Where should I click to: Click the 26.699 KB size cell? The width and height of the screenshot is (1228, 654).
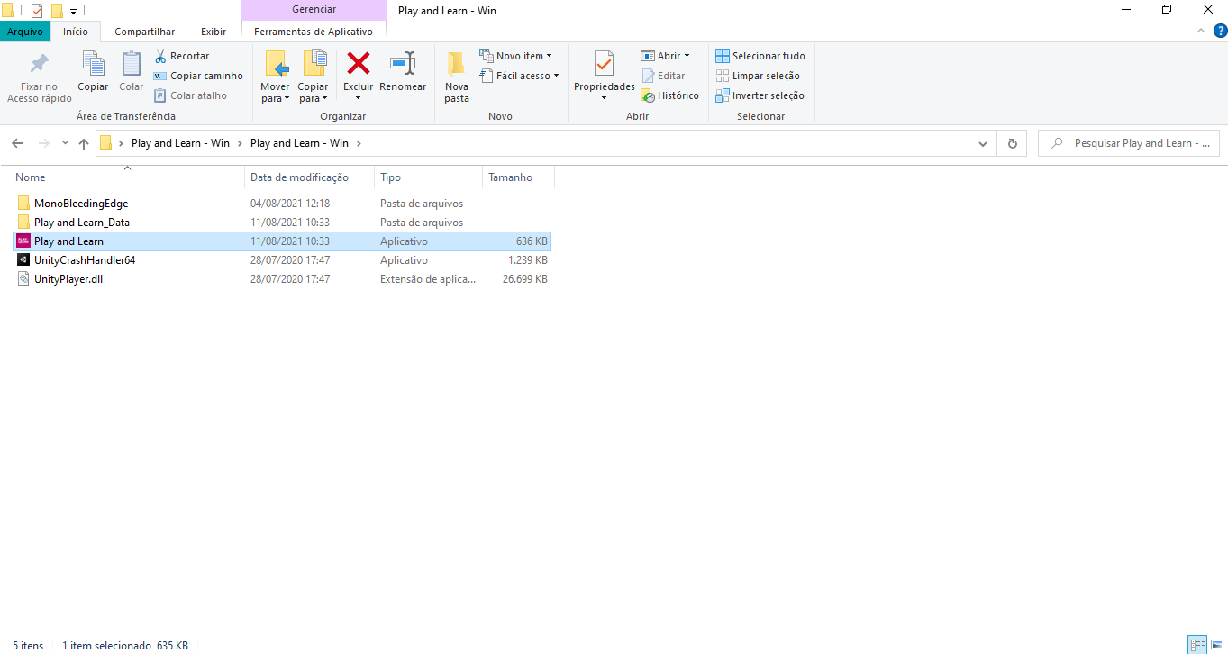tap(524, 279)
